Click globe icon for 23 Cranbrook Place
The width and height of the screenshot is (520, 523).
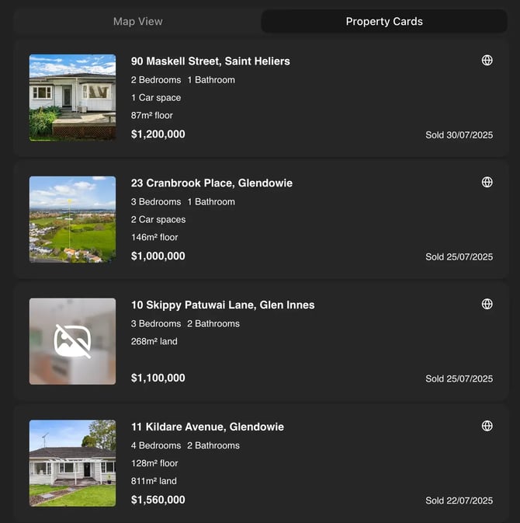coord(487,183)
